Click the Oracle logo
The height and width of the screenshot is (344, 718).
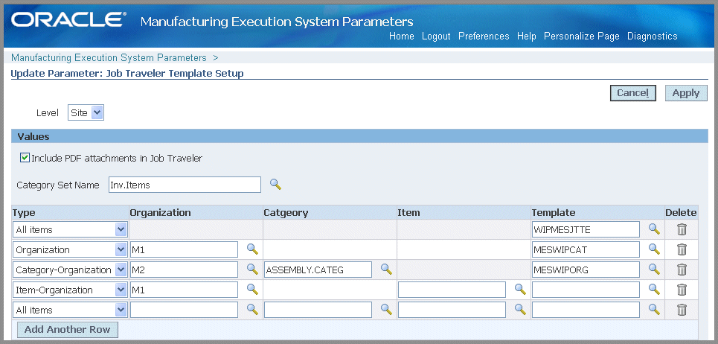click(68, 20)
